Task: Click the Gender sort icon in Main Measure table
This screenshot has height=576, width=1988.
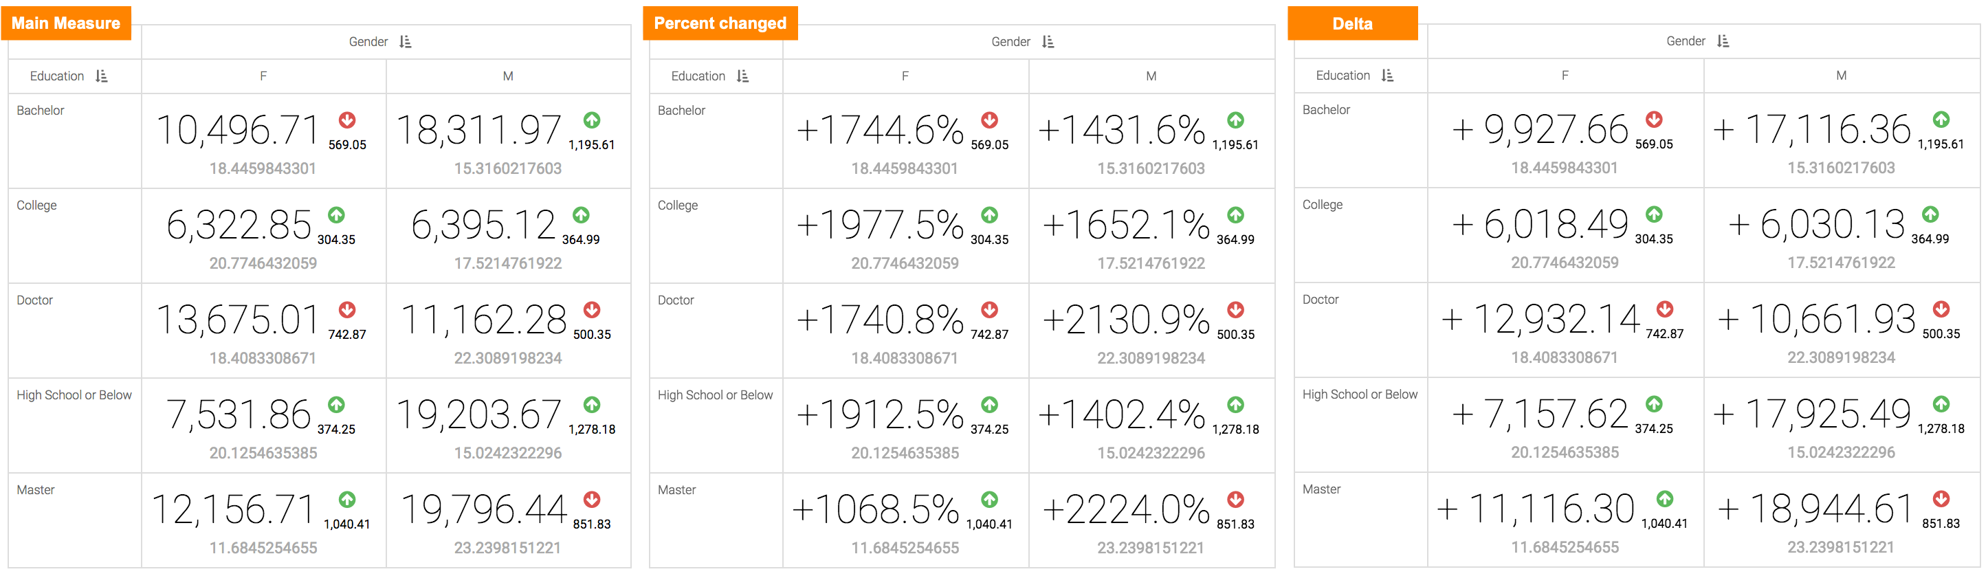Action: pos(405,42)
